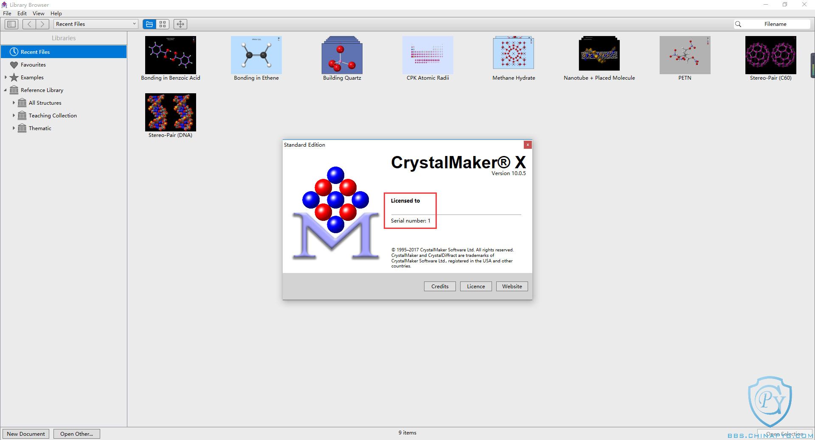The height and width of the screenshot is (440, 815).
Task: Collapse the Reference Library node
Action: (x=6, y=90)
